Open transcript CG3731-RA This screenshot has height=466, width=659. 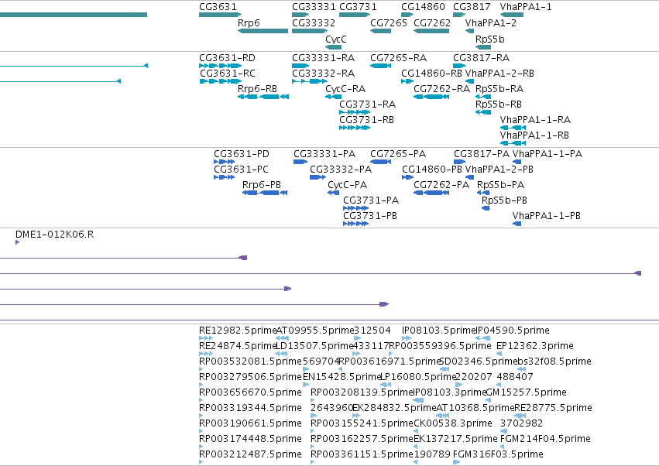367,105
